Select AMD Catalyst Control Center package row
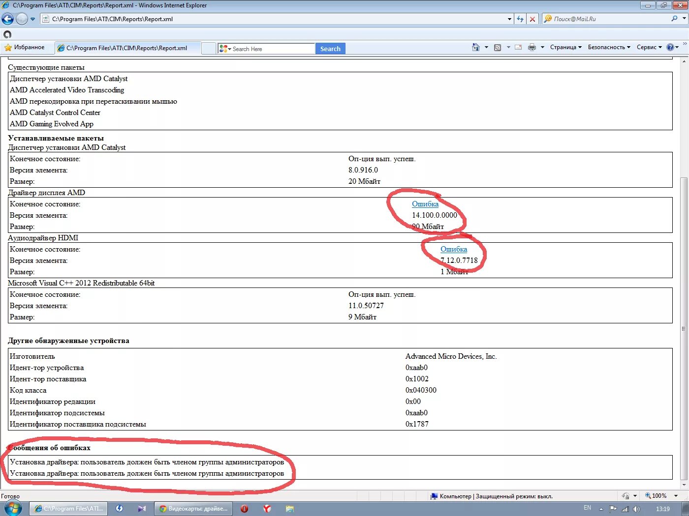 click(55, 113)
